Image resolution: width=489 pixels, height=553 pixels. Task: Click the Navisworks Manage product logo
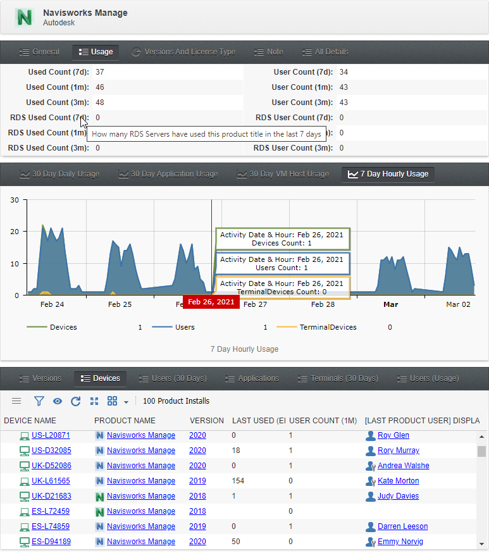(x=25, y=17)
